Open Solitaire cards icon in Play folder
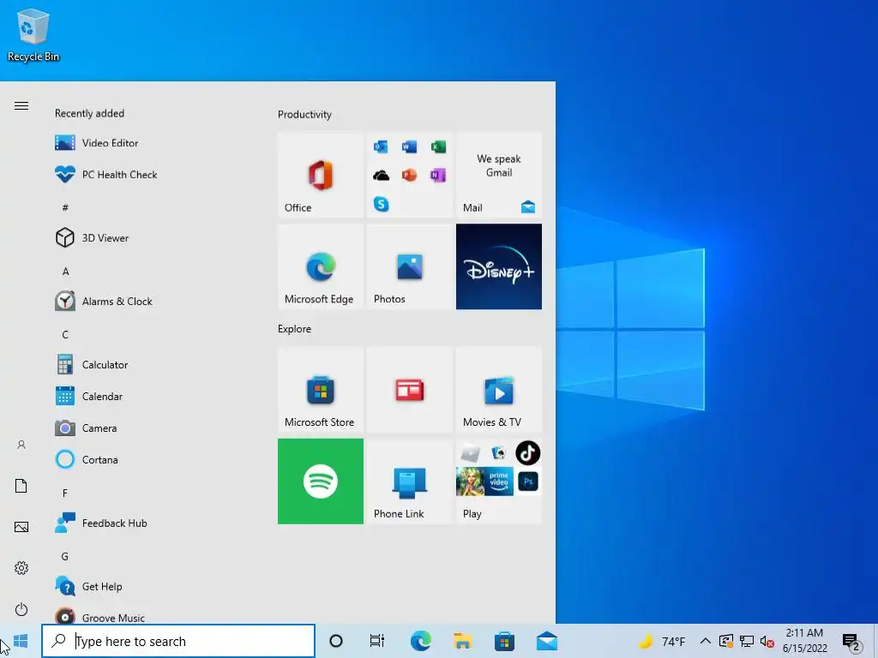Image resolution: width=878 pixels, height=658 pixels. (498, 452)
